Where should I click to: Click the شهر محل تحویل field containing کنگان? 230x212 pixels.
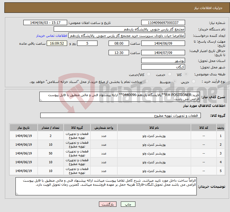(163, 67)
